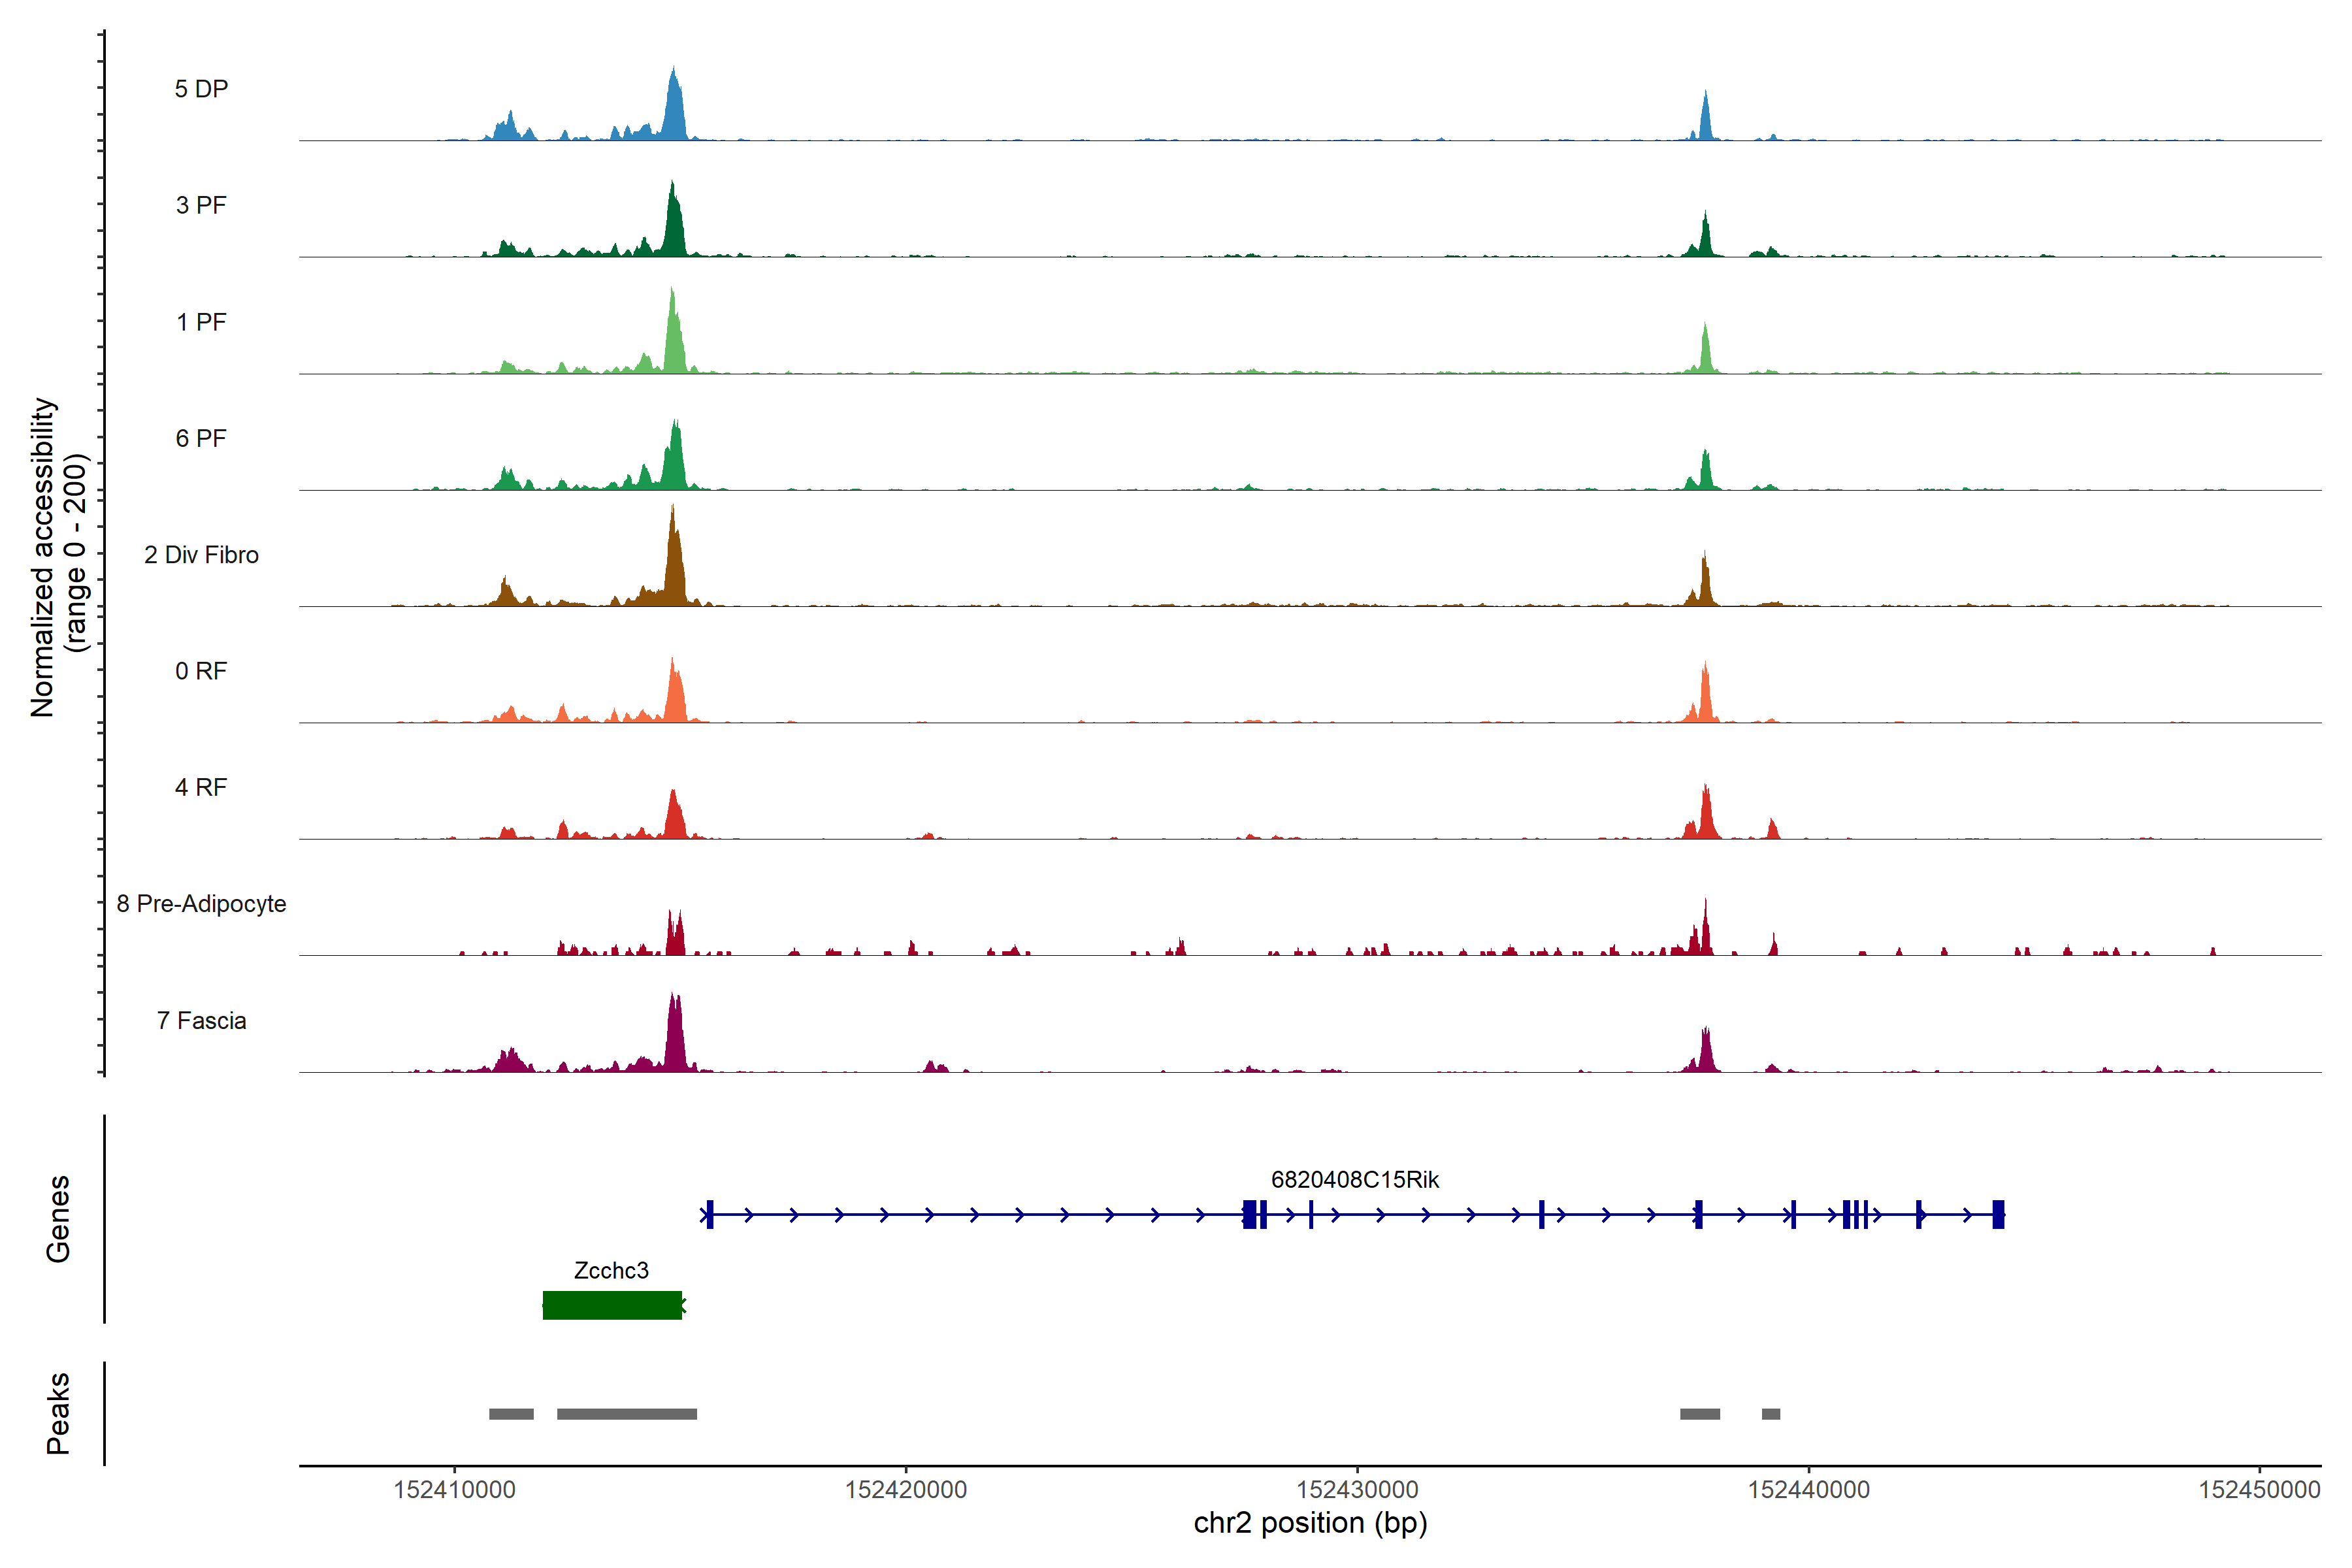Click the 152420000 axis tick label
This screenshot has height=1568, width=2352.
click(906, 1489)
